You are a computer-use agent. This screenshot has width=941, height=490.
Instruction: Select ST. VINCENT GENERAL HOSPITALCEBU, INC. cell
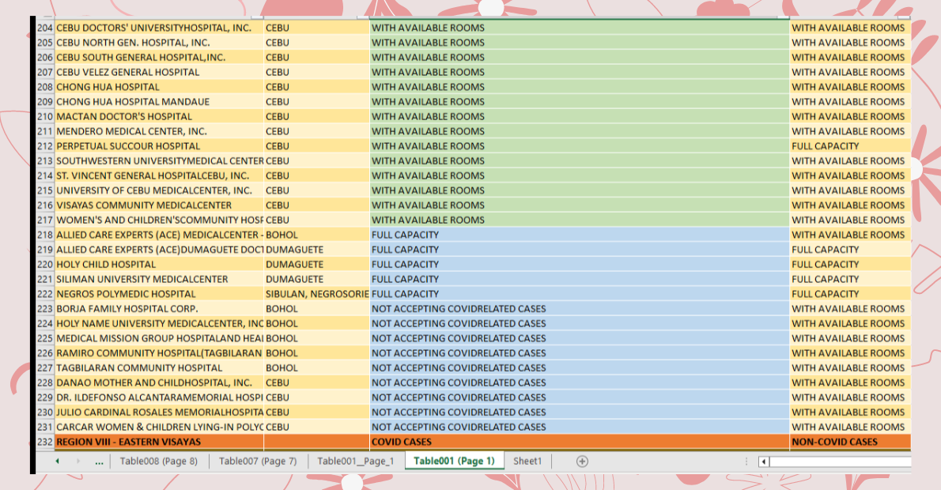coord(159,175)
